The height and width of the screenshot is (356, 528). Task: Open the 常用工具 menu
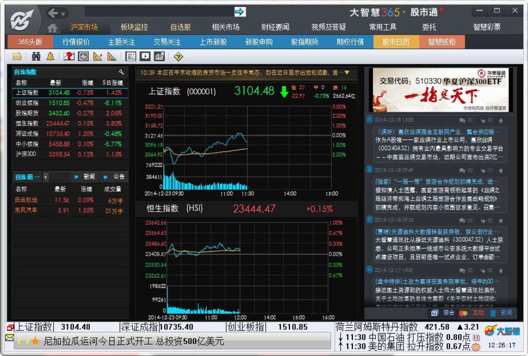point(383,27)
